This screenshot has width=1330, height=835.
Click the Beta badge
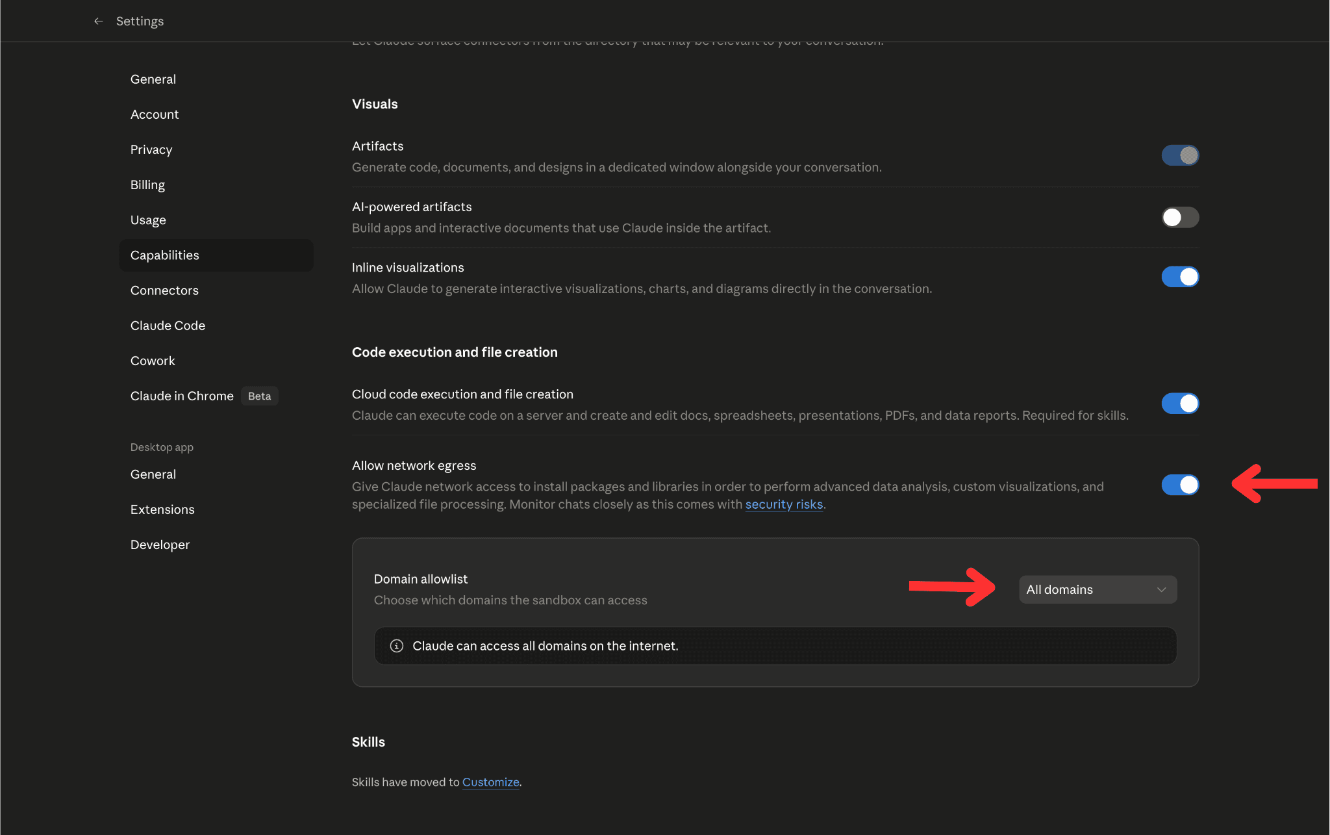coord(259,396)
